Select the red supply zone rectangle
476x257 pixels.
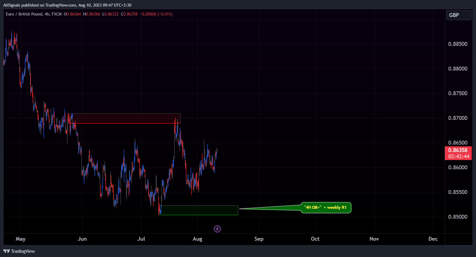tap(124, 118)
